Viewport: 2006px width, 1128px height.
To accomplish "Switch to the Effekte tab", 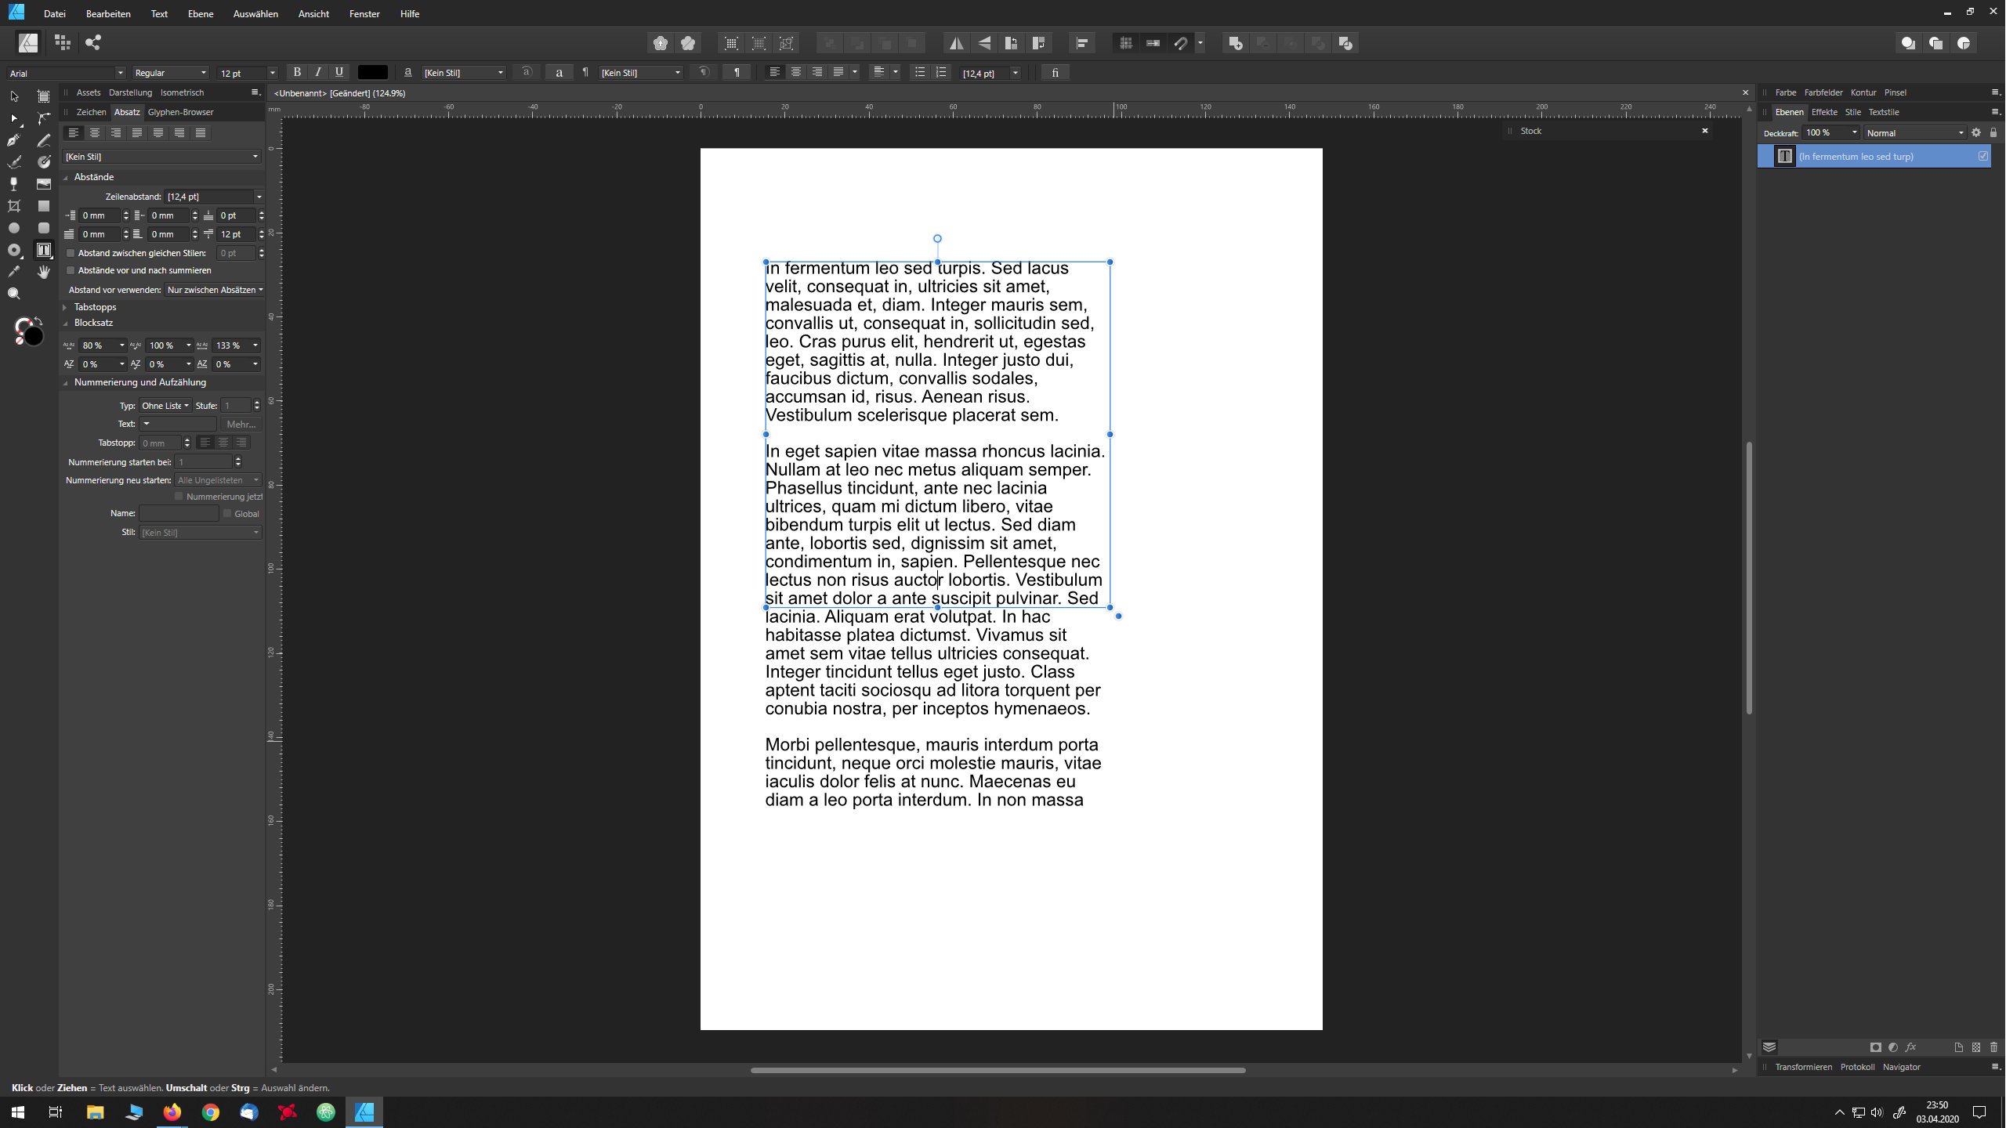I will point(1824,112).
